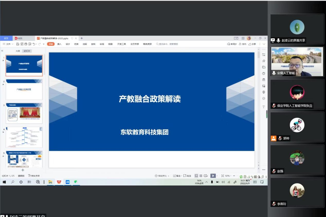This screenshot has height=217, width=326.
Task: Open the 设计 ribbon tab
Action: 68,44
